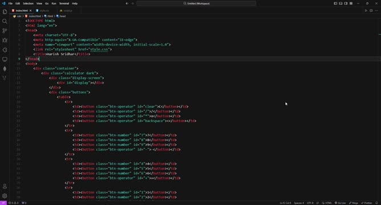Open the Run menu
Viewport: 381px width, 205px height.
54,3
